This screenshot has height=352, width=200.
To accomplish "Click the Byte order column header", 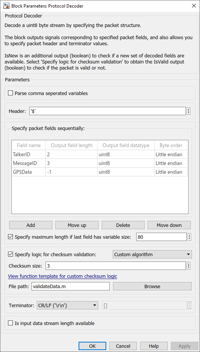I will [x=171, y=145].
